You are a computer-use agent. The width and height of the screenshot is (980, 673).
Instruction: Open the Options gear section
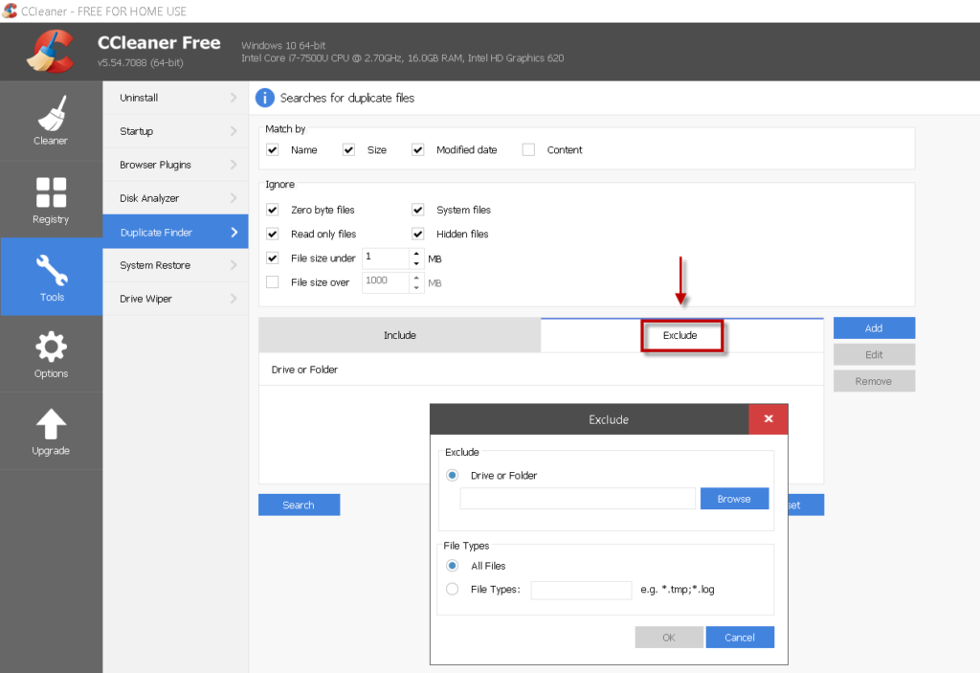(51, 354)
